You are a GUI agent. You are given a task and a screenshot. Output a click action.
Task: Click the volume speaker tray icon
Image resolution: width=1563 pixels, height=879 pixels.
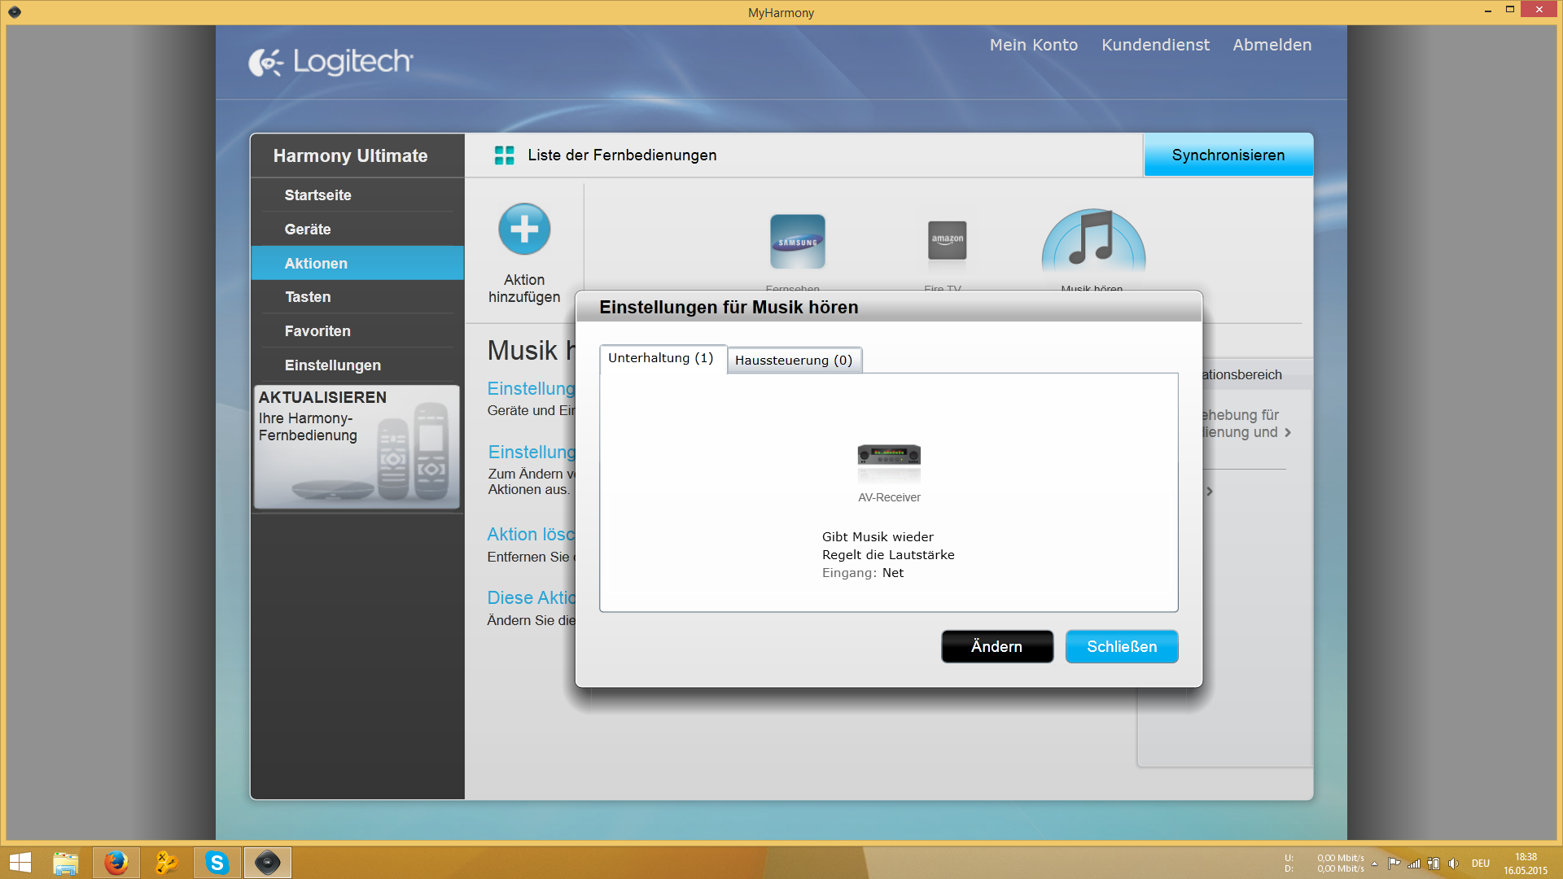1453,864
